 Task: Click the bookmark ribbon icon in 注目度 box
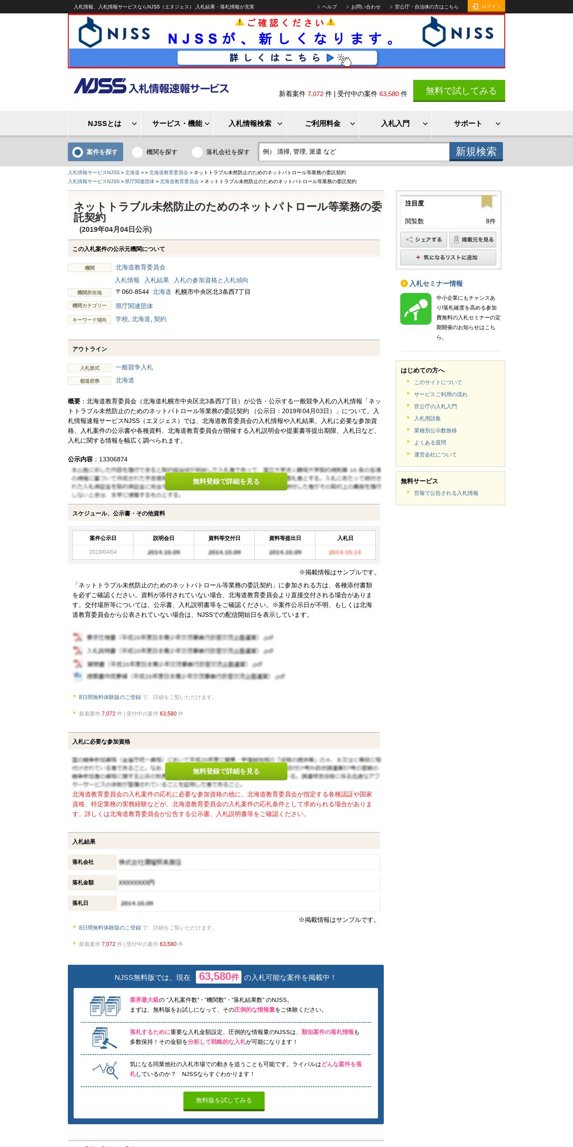coord(486,202)
